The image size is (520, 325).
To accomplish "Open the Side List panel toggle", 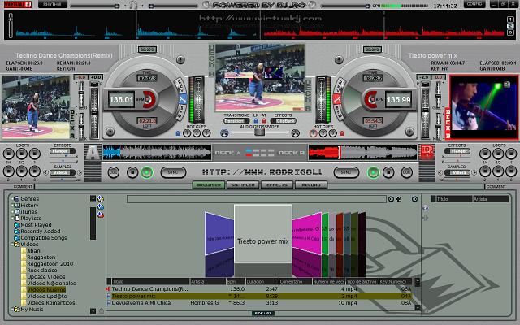I will [263, 313].
